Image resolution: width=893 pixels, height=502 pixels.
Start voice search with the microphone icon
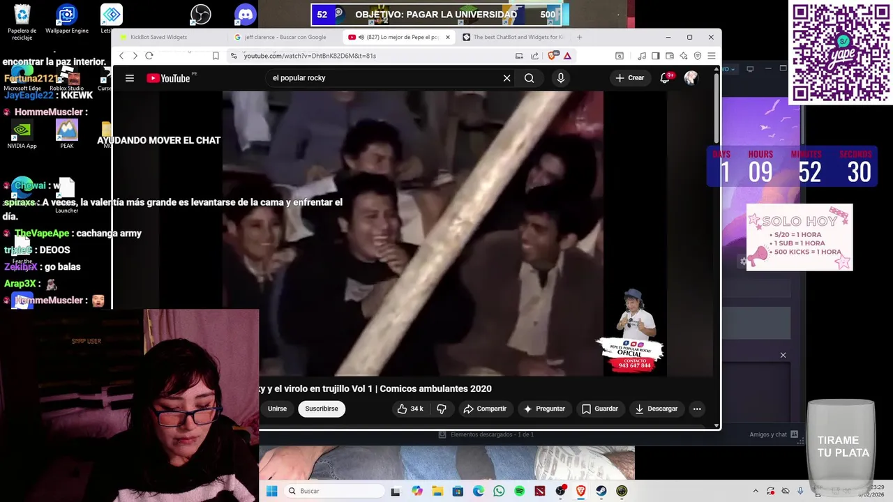[x=560, y=78]
